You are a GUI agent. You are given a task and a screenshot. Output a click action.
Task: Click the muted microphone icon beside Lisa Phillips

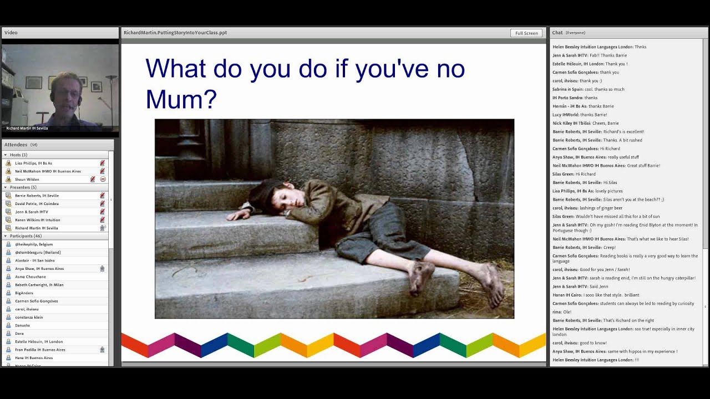pyautogui.click(x=102, y=163)
